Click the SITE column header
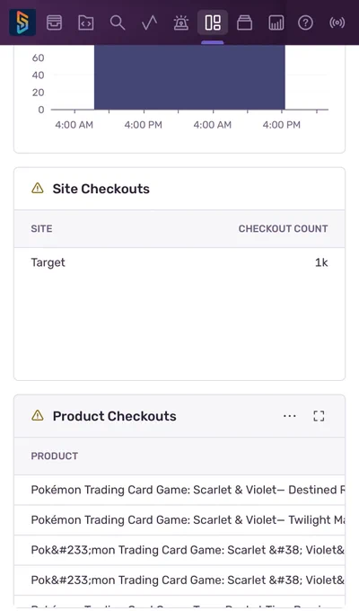 coord(41,229)
